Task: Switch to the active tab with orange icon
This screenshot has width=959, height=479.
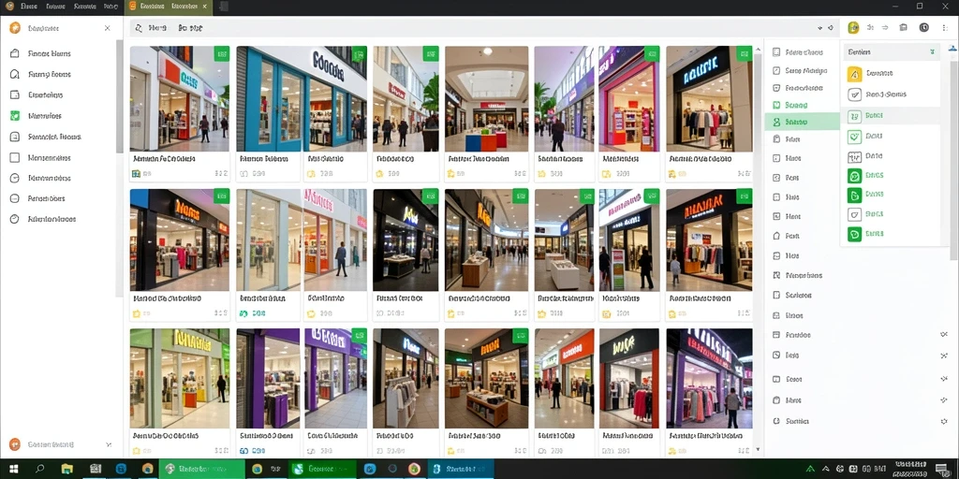Action: coord(168,7)
